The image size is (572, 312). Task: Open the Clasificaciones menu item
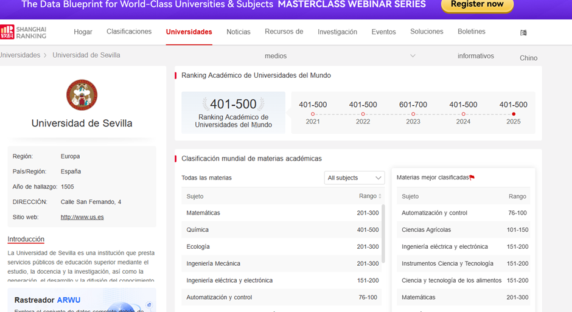(129, 32)
